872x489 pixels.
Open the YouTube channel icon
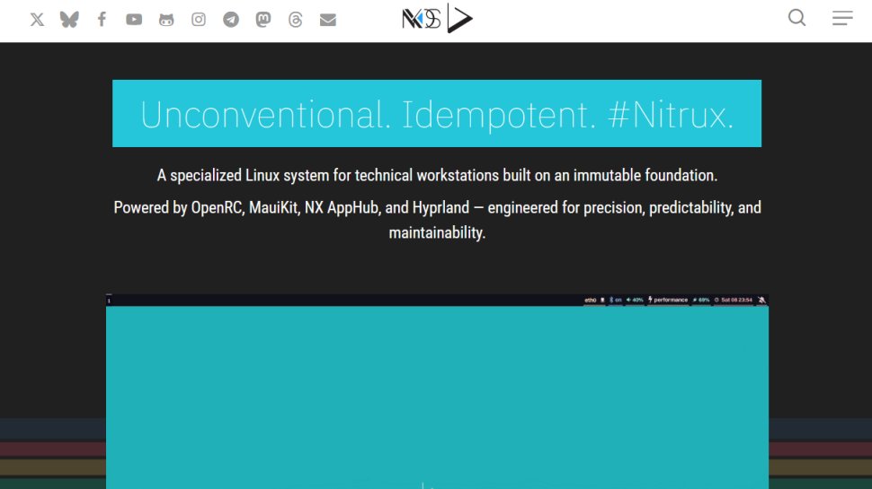tap(134, 20)
